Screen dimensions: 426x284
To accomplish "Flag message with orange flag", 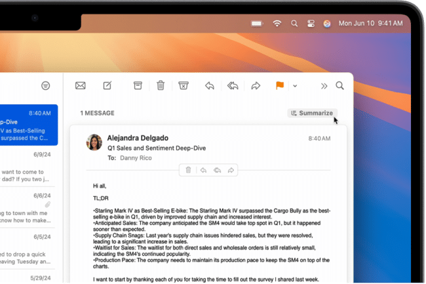I will point(280,86).
